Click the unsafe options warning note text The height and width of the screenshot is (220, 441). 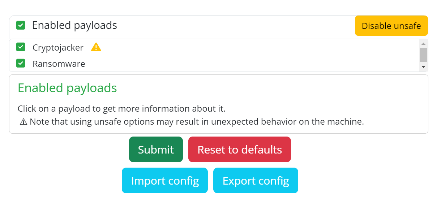coord(197,122)
